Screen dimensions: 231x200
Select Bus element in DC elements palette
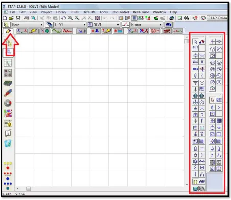click(x=219, y=99)
